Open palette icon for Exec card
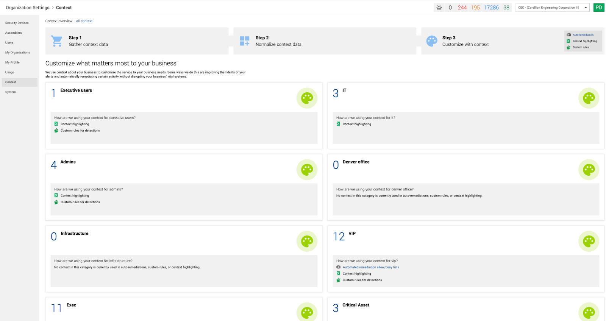Viewport: 606px width, 321px height. click(307, 312)
